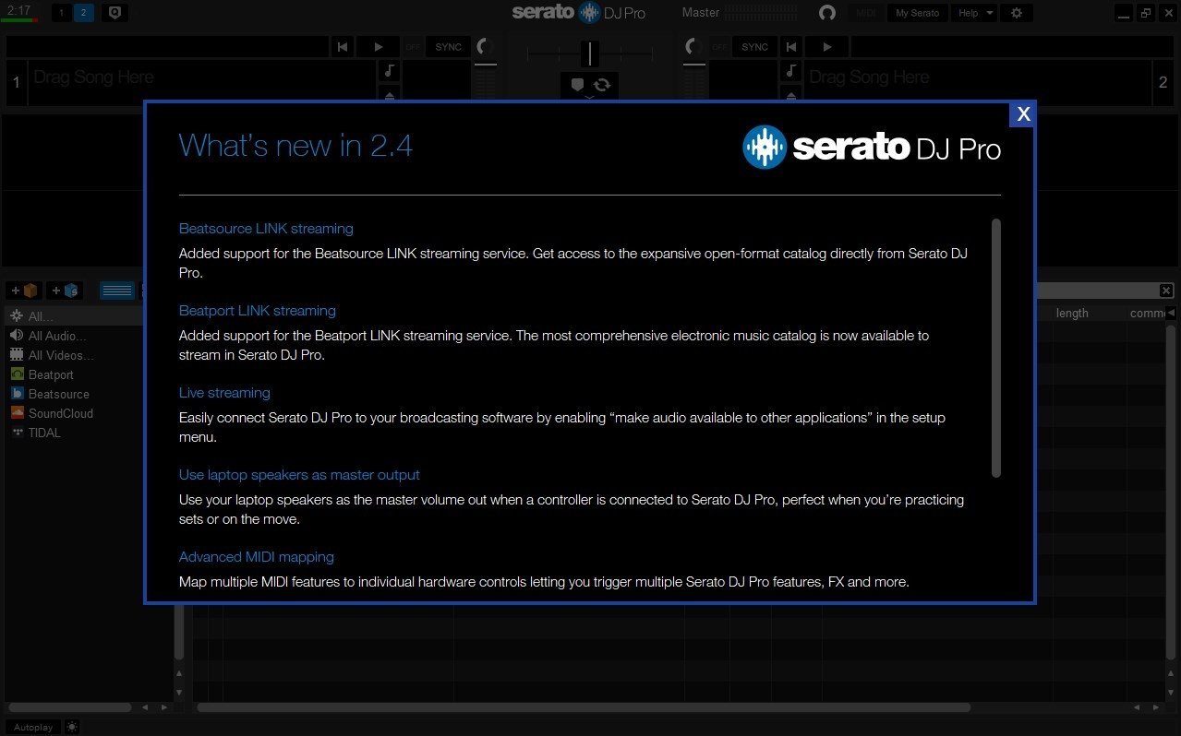
Task: Toggle the Autoplay button
Action: click(33, 727)
